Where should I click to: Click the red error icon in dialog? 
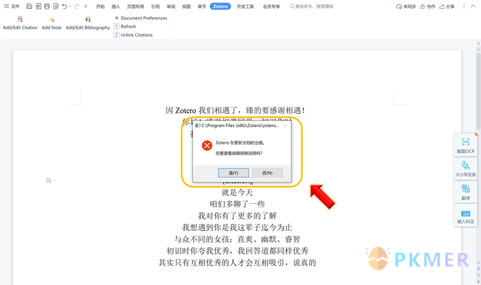pos(207,145)
